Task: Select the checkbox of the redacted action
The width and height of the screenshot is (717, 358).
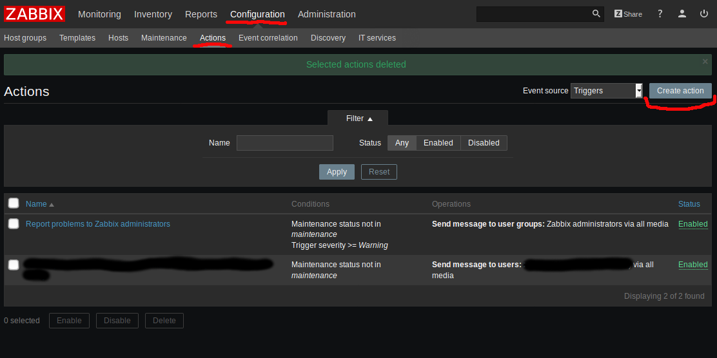Action: [14, 265]
